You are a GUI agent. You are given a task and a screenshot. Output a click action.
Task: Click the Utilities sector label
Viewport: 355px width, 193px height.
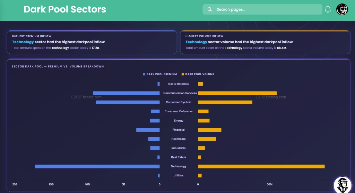point(179,176)
